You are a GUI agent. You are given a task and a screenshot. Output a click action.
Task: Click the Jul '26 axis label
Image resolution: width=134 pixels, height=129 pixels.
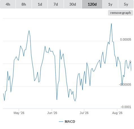tap(84, 113)
